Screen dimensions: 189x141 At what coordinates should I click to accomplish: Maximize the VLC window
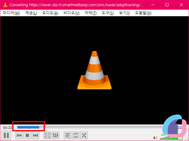pos(167,5)
